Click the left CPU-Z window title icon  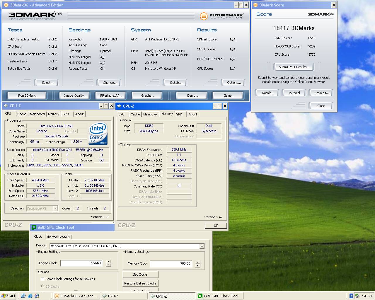pyautogui.click(x=6, y=106)
